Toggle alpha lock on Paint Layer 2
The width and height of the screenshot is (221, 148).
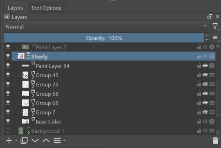(212, 47)
